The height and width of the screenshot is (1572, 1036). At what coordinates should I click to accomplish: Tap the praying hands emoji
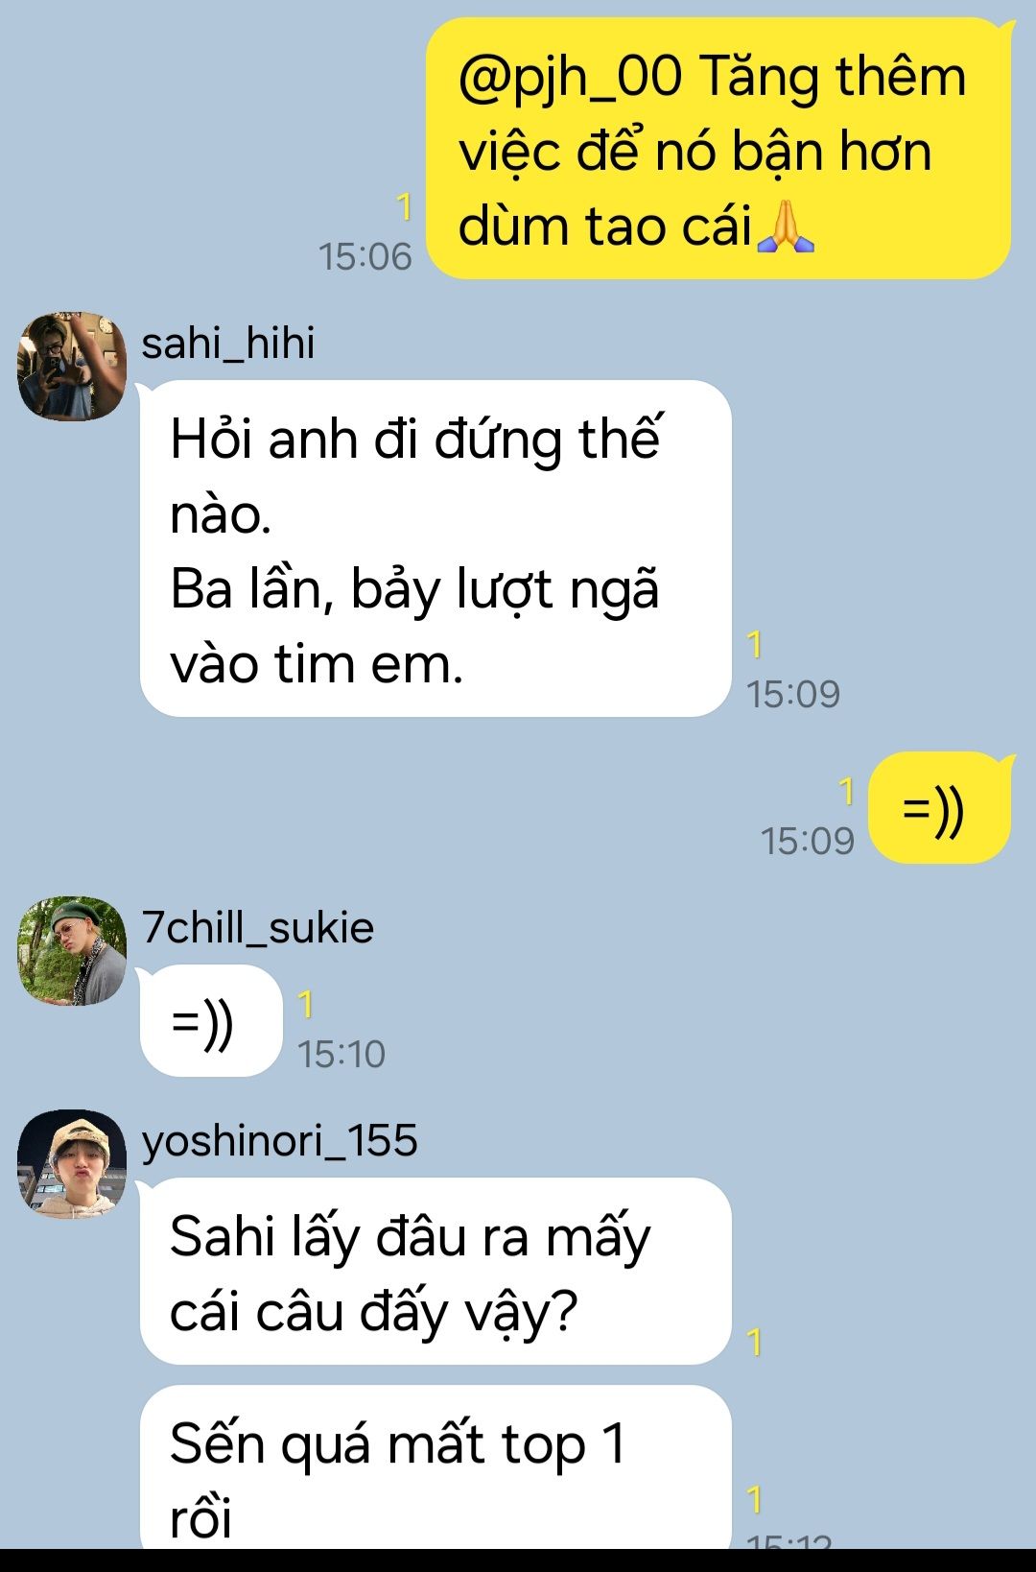click(x=786, y=226)
